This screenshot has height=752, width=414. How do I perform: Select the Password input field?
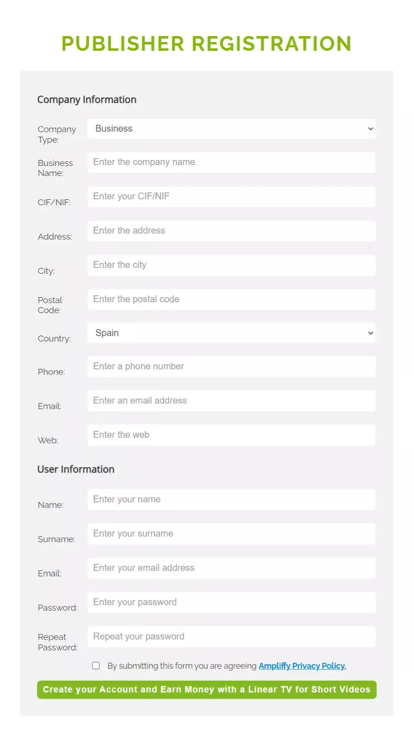tap(231, 603)
